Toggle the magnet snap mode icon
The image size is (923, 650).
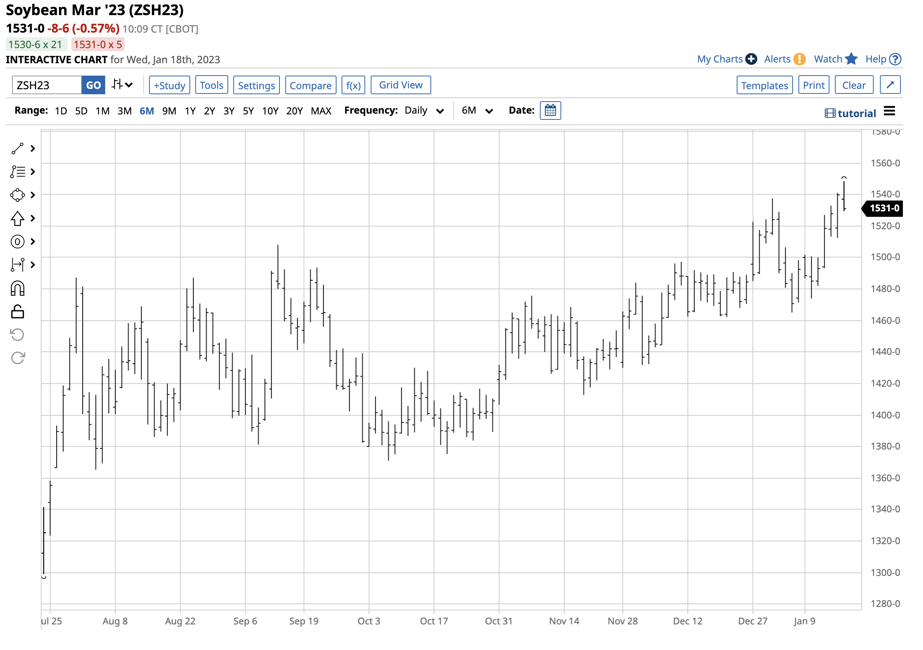point(17,289)
